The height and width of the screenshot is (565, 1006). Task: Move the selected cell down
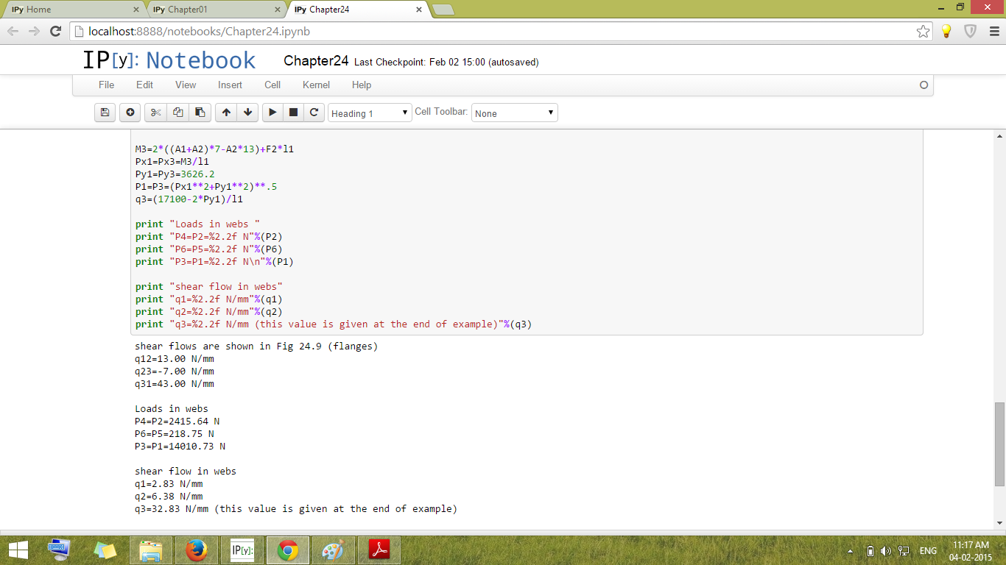[x=248, y=113]
